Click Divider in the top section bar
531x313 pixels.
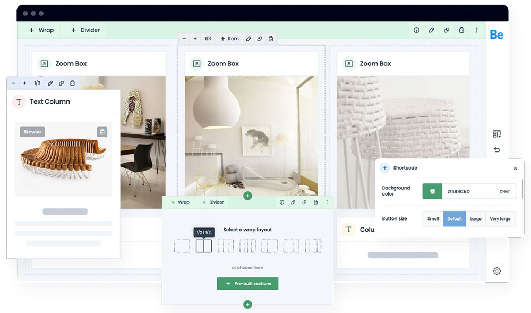pos(85,30)
